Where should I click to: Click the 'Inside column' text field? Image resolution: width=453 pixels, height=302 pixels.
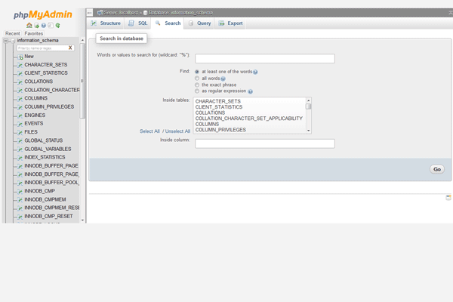(x=264, y=143)
